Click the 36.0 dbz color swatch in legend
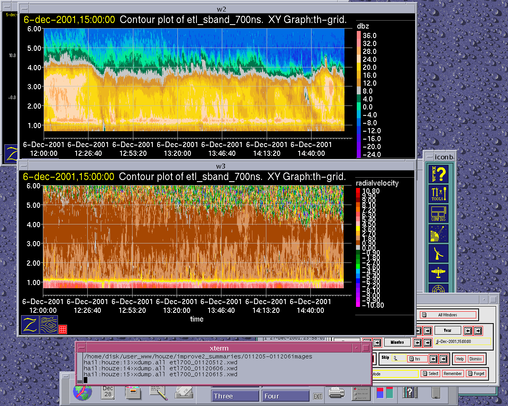Viewport: 508px width, 406px height. click(x=359, y=36)
